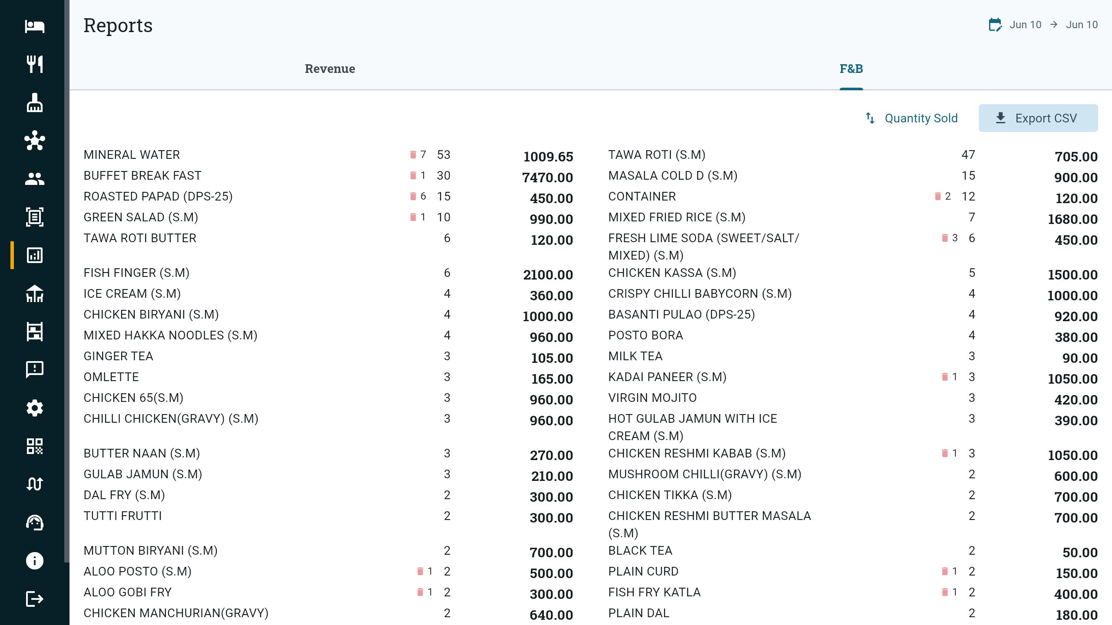This screenshot has height=625, width=1112.
Task: Click the TAWA ROTI (S.M) item name
Action: [657, 155]
